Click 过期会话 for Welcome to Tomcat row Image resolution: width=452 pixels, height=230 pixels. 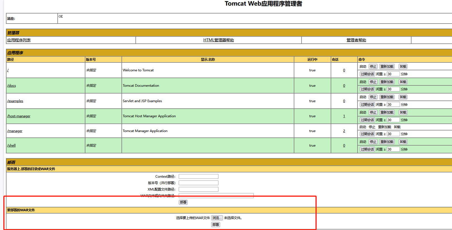coord(367,74)
